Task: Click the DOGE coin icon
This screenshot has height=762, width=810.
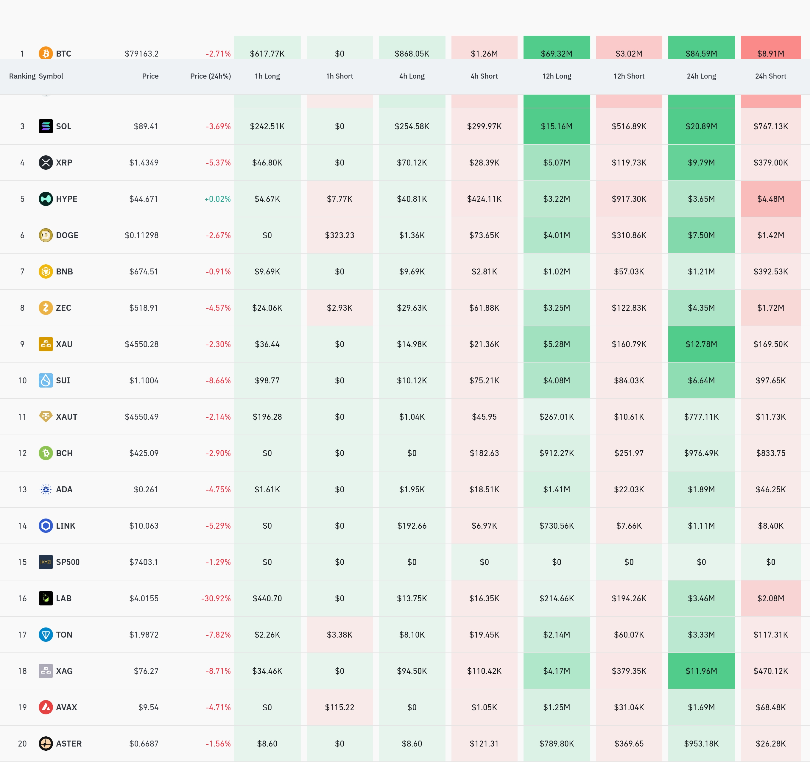Action: tap(46, 235)
